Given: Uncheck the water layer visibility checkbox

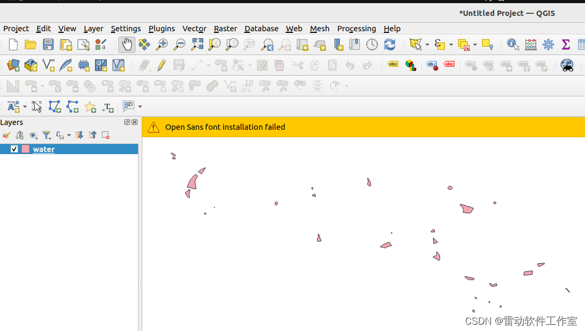Looking at the screenshot, I should 14,149.
